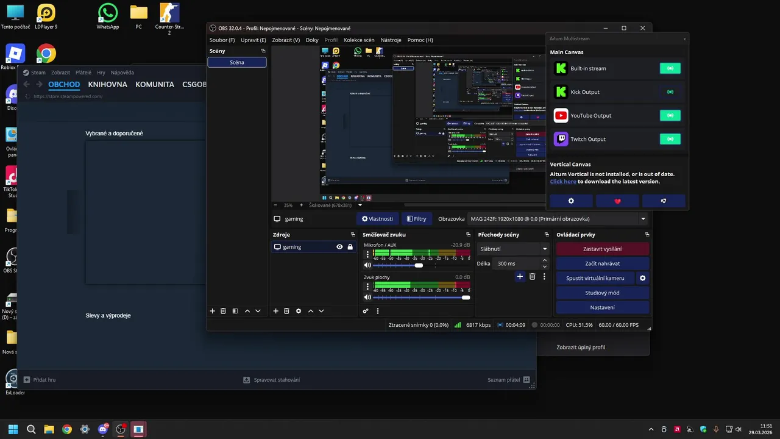Open transition properties three-dot menu
The height and width of the screenshot is (439, 780).
544,277
